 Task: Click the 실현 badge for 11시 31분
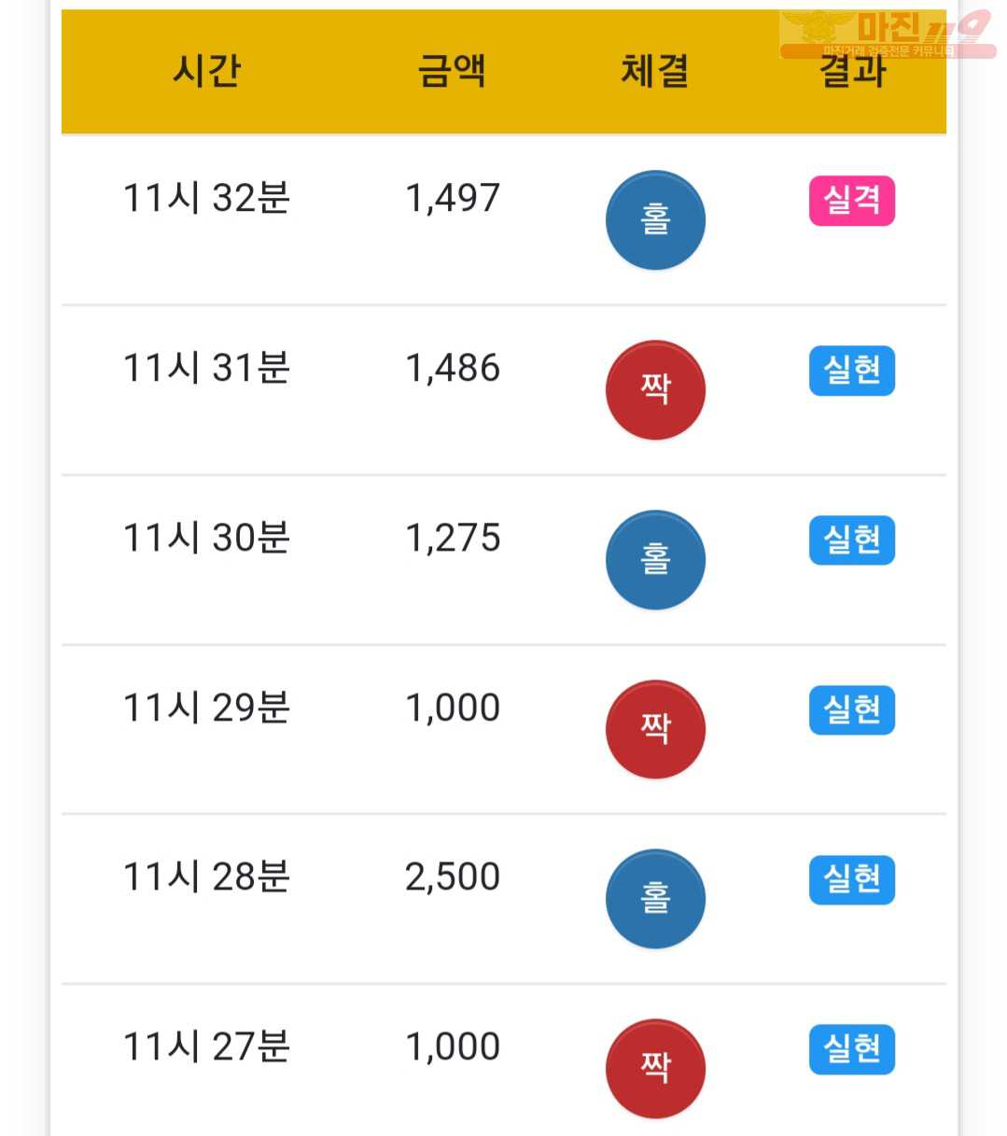click(852, 371)
